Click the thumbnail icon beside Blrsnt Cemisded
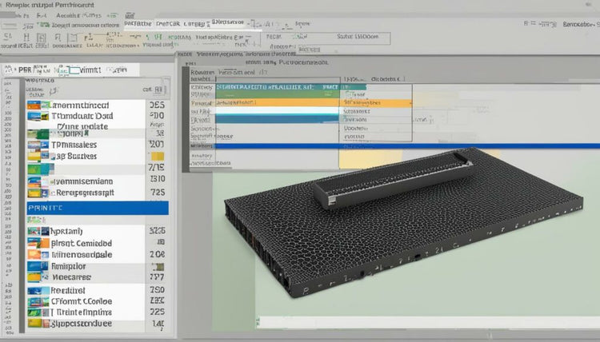The image size is (600, 342). [38, 243]
